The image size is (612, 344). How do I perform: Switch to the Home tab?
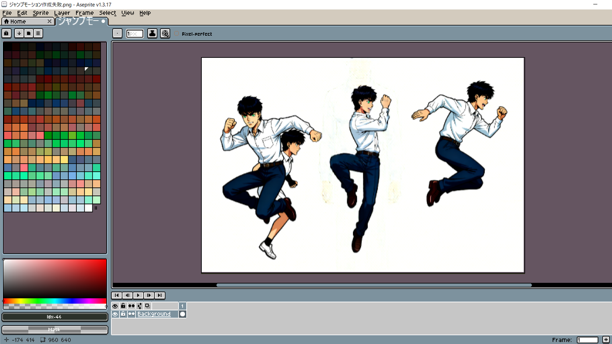pos(18,21)
